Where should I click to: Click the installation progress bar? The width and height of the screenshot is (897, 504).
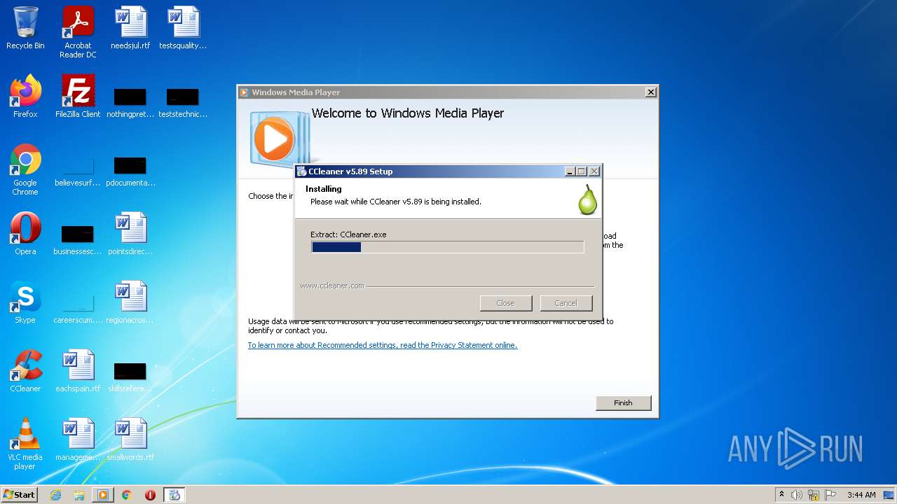(447, 247)
